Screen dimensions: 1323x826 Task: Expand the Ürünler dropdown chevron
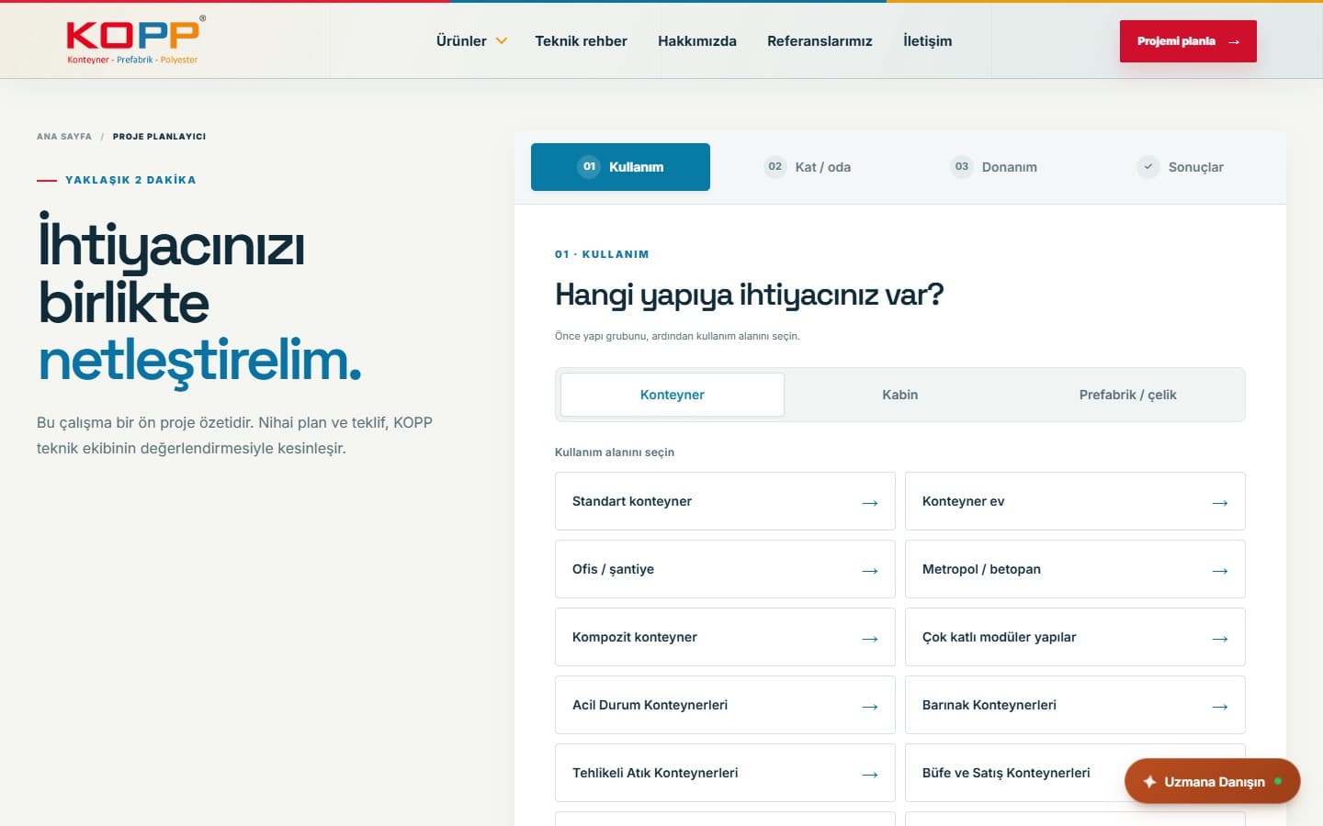click(x=502, y=40)
